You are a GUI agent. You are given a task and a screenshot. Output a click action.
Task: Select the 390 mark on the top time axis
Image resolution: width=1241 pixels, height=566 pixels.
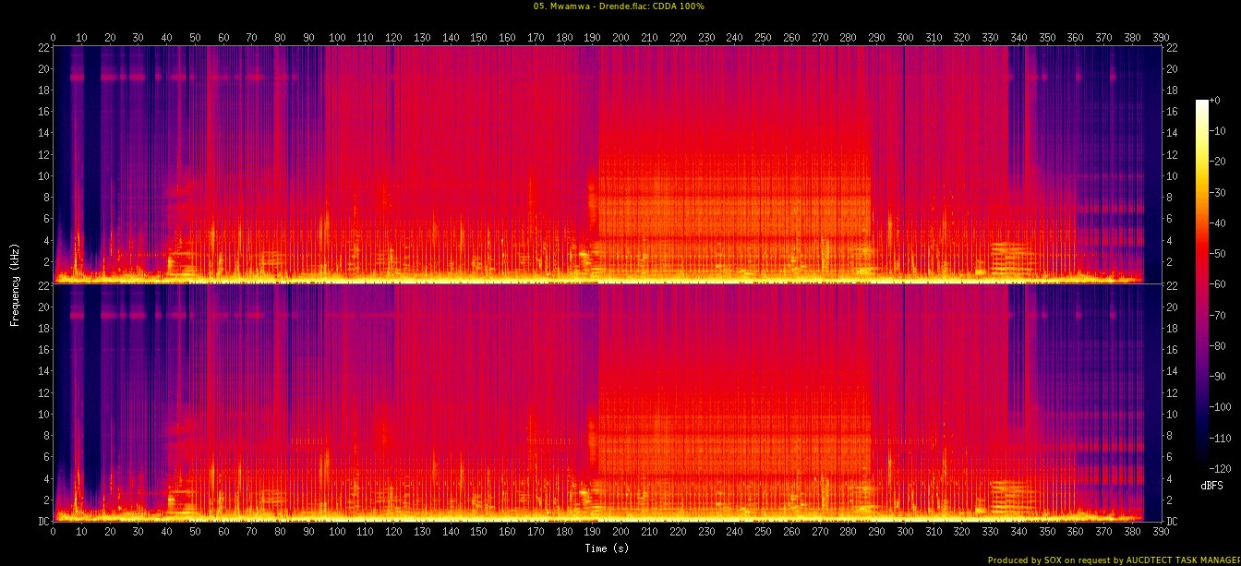[1161, 38]
